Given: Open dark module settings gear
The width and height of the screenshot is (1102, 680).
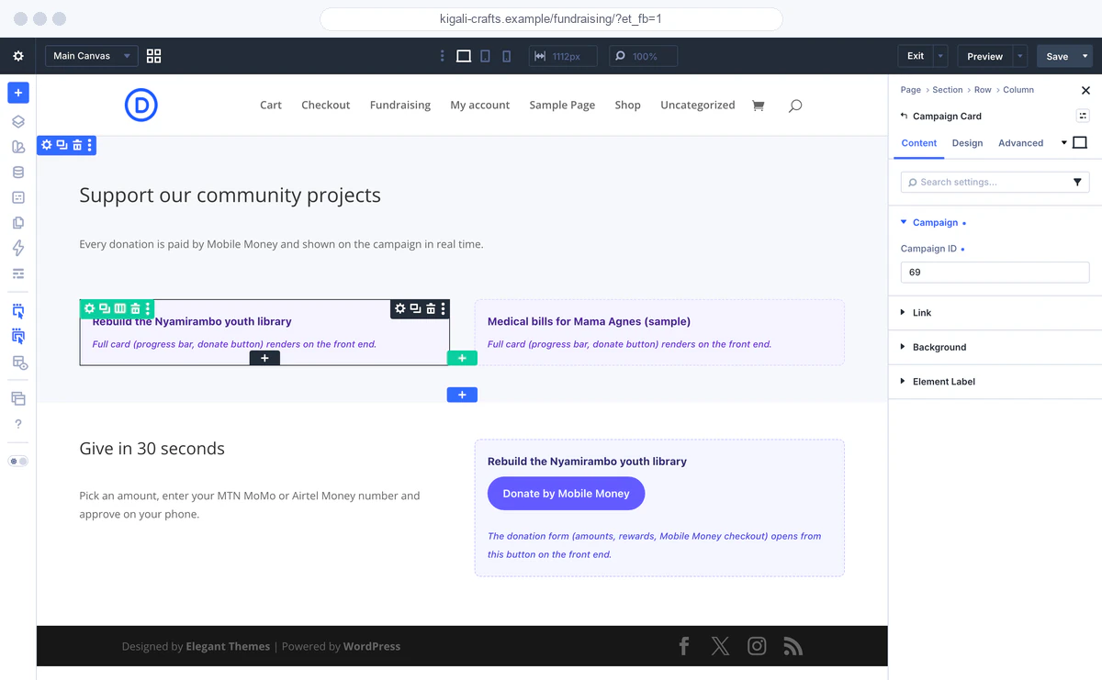Looking at the screenshot, I should tap(400, 308).
